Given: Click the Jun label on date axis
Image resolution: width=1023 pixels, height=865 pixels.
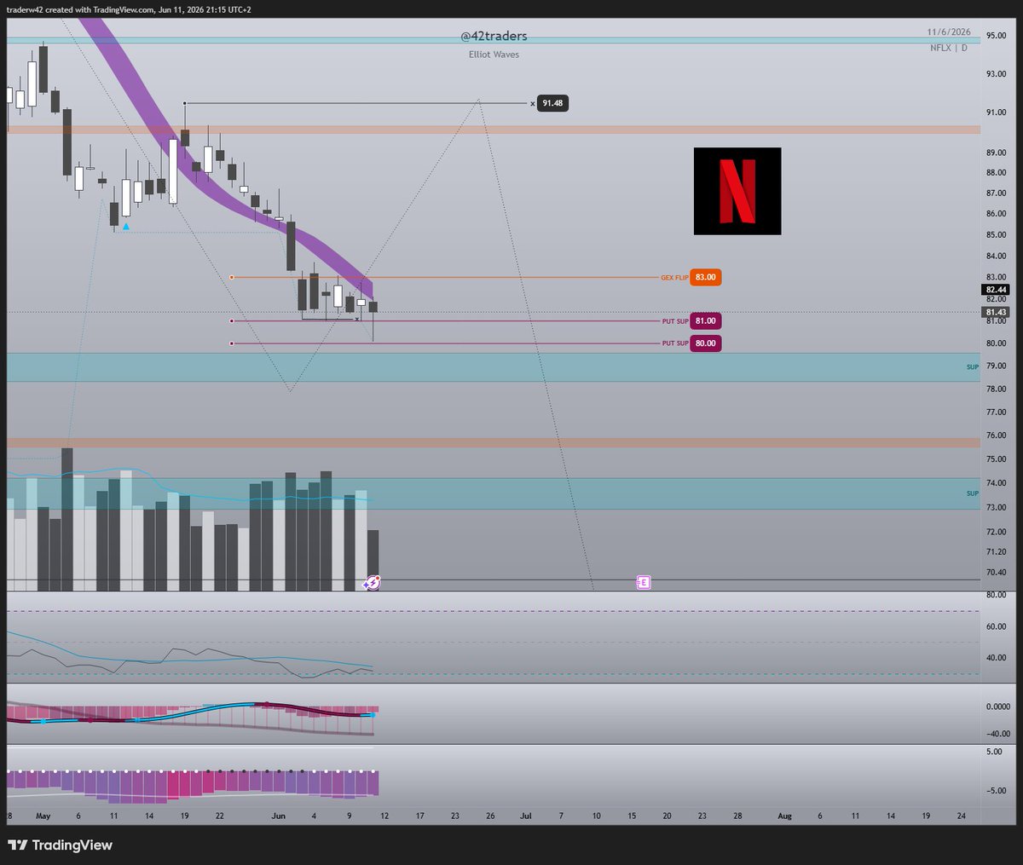Looking at the screenshot, I should (278, 816).
